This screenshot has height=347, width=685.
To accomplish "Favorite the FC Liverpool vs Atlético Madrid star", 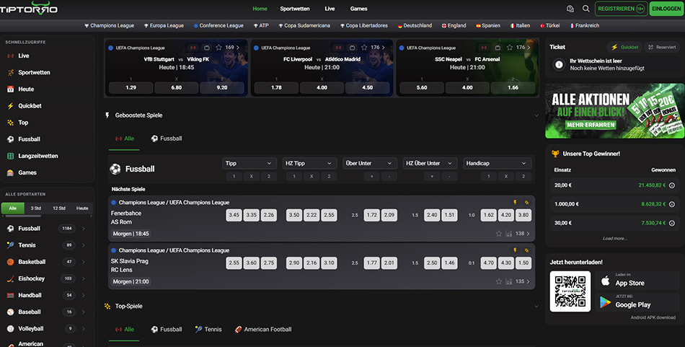I will pos(364,47).
